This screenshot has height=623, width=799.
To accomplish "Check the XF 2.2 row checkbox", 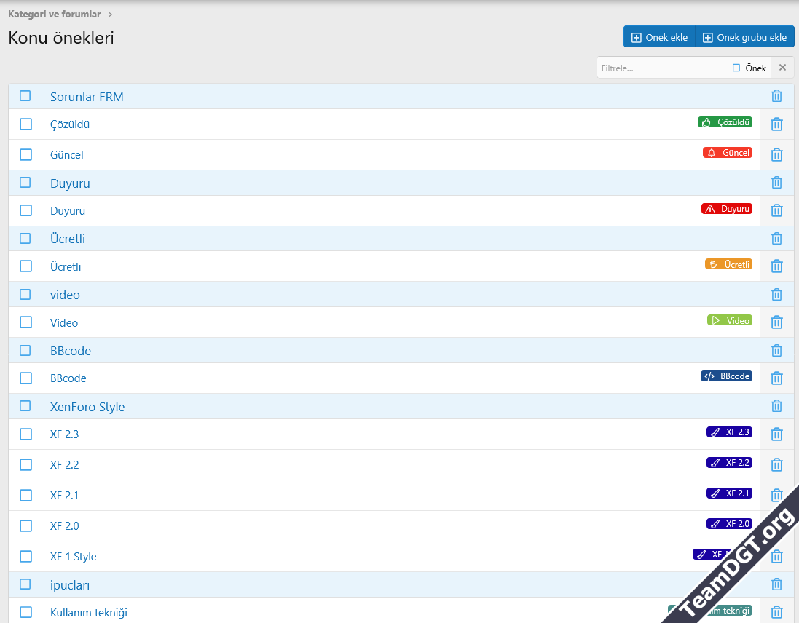I will (x=25, y=465).
